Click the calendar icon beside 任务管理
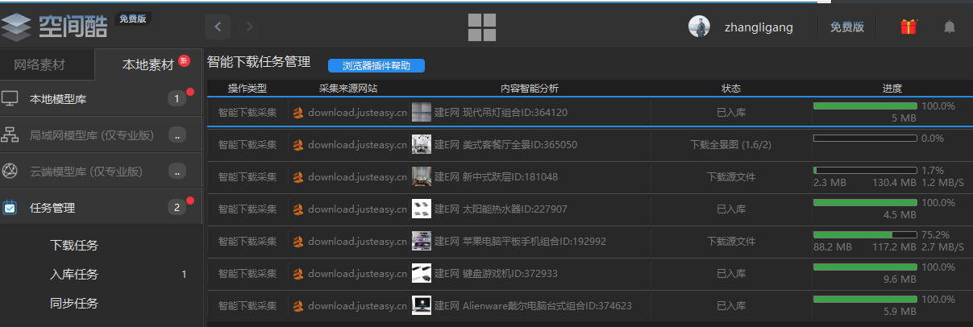The width and height of the screenshot is (973, 327). [x=10, y=207]
